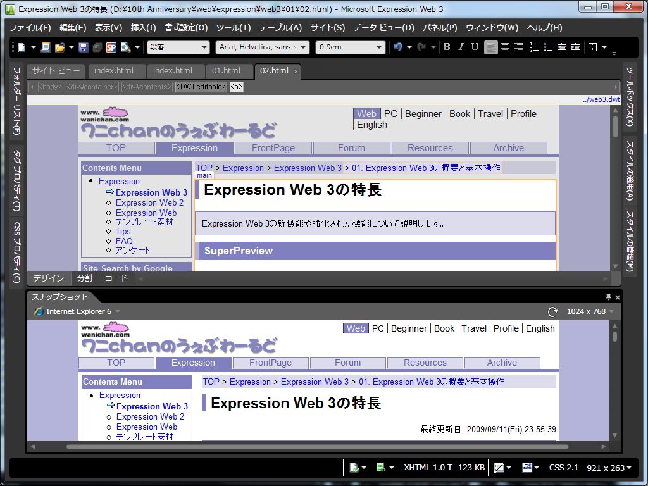Open the 書式設定(O) menu
648x486 pixels.
point(186,28)
